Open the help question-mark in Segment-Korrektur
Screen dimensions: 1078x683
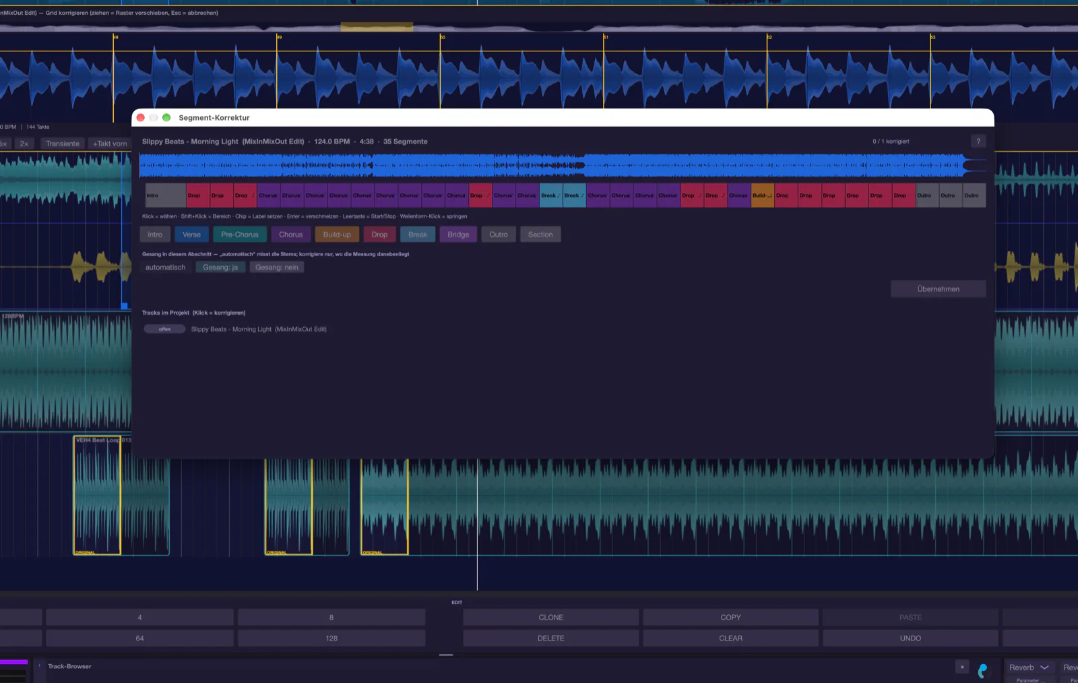(978, 141)
